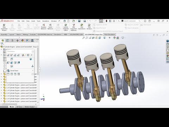This screenshot has height=127, width=169.
Task: Open the Insert menu
Action: [33, 21]
